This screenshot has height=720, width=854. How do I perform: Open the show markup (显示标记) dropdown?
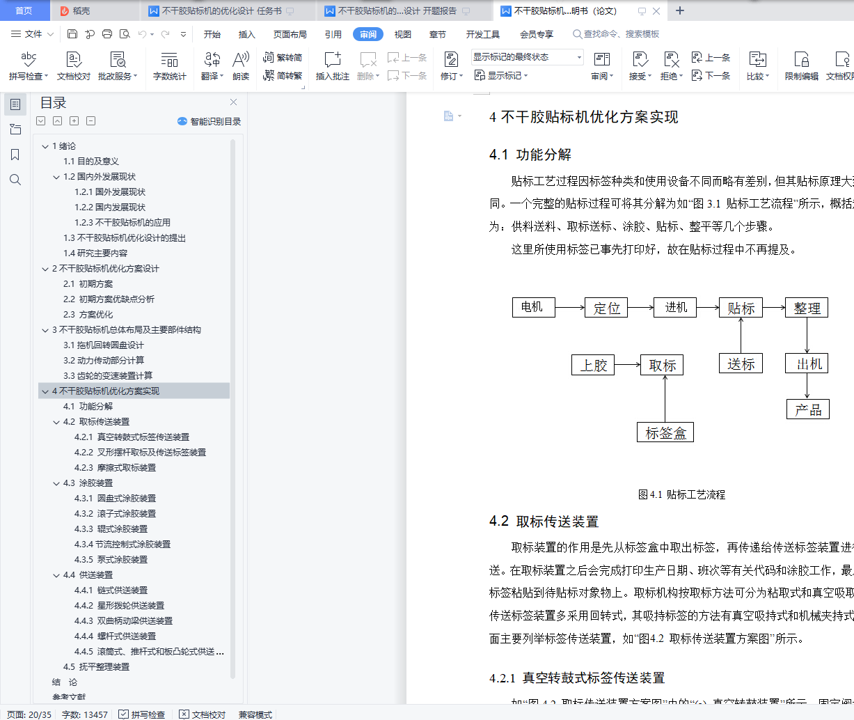click(501, 75)
